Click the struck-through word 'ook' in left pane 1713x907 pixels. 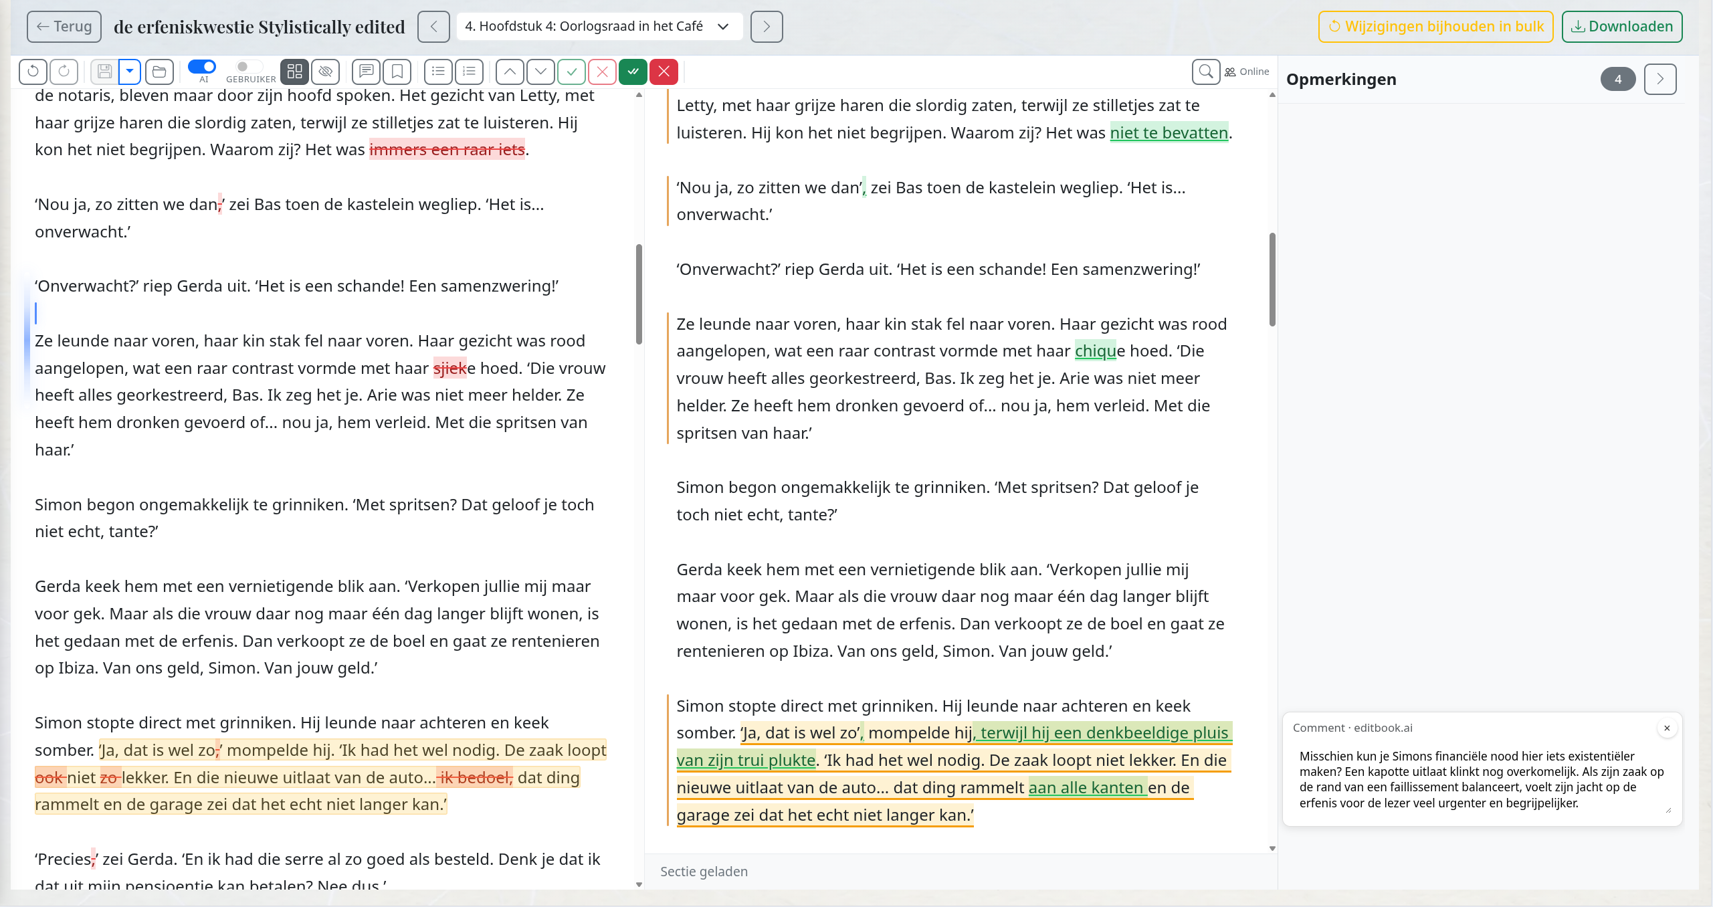(49, 777)
